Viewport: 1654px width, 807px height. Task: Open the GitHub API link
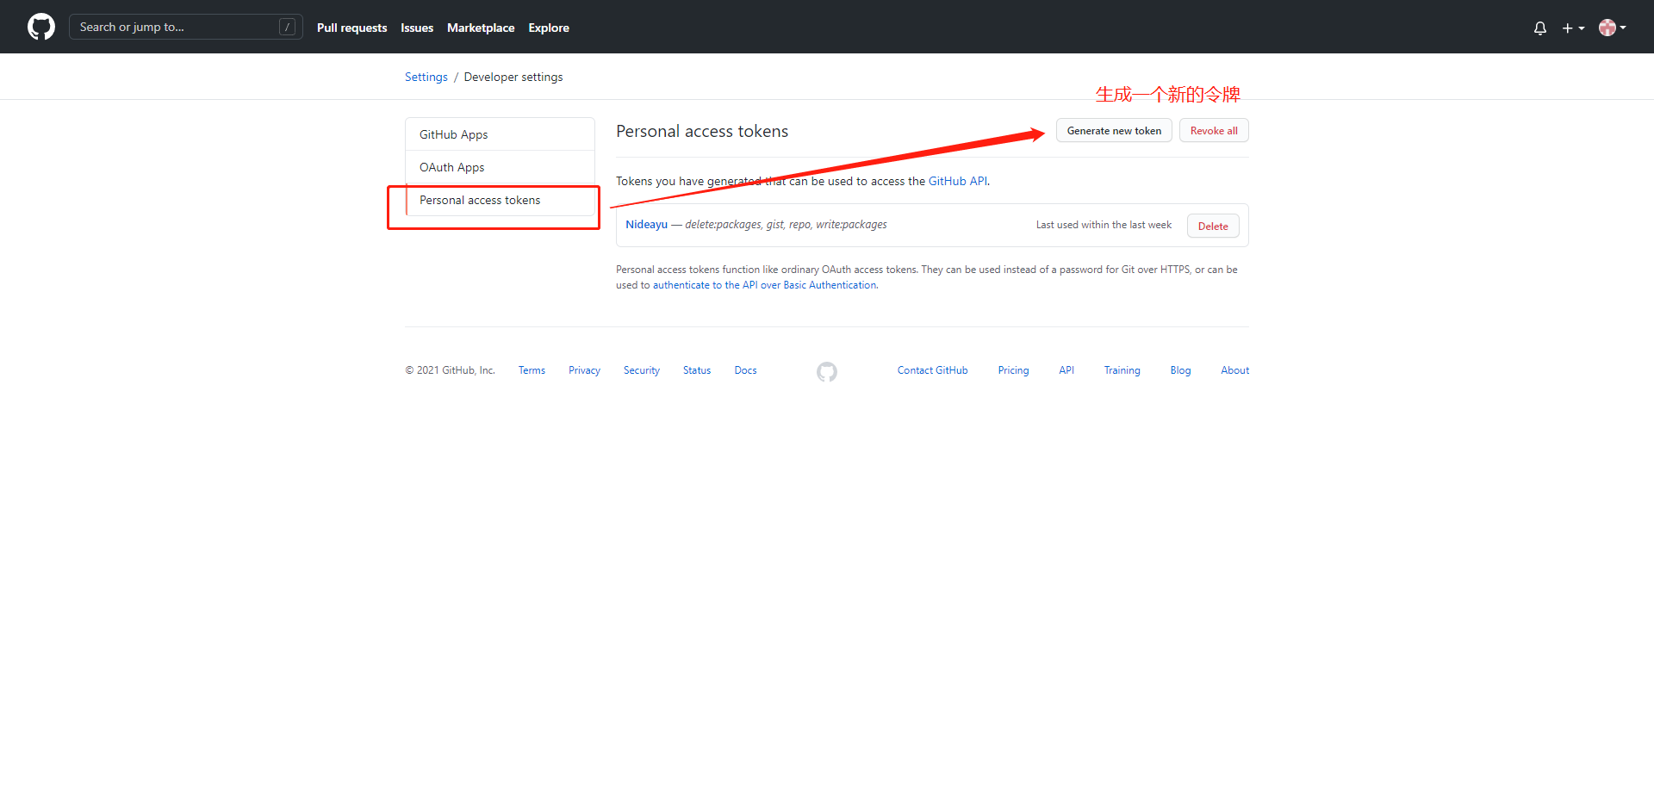click(x=958, y=181)
